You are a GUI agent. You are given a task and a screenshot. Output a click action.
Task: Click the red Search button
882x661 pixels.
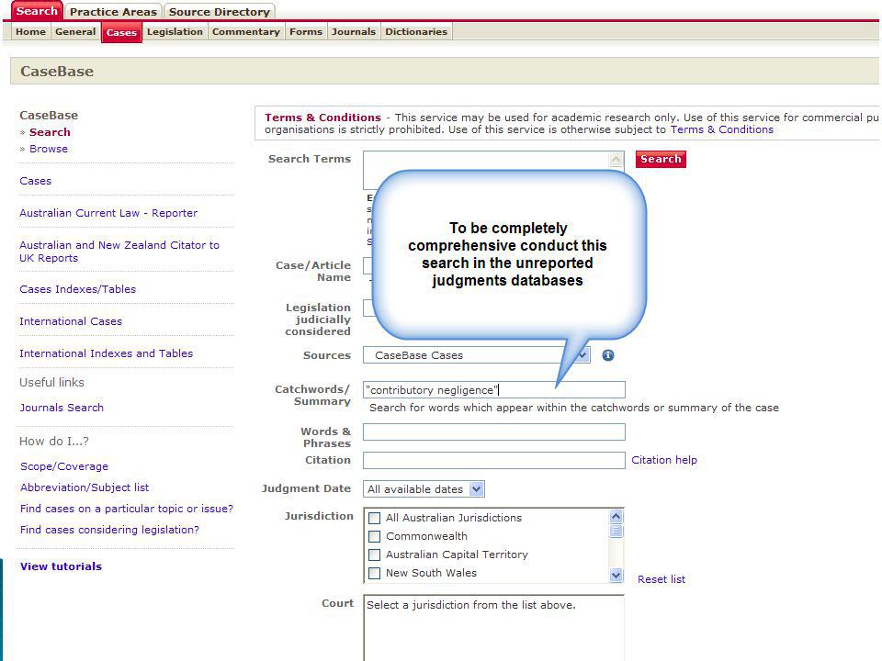[x=661, y=159]
